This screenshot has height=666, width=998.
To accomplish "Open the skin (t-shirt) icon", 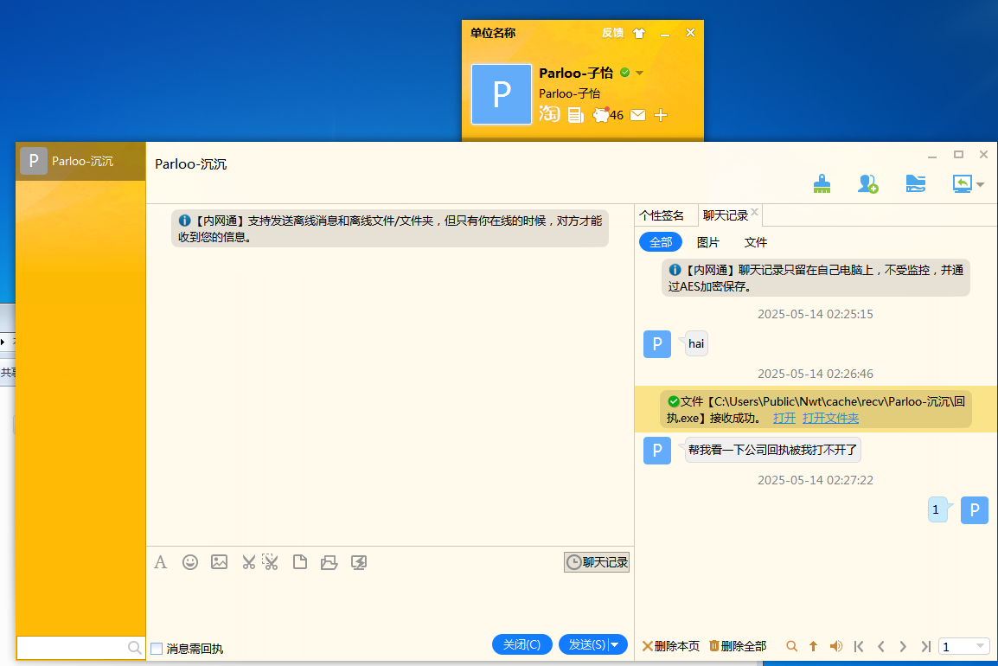I will coord(639,33).
